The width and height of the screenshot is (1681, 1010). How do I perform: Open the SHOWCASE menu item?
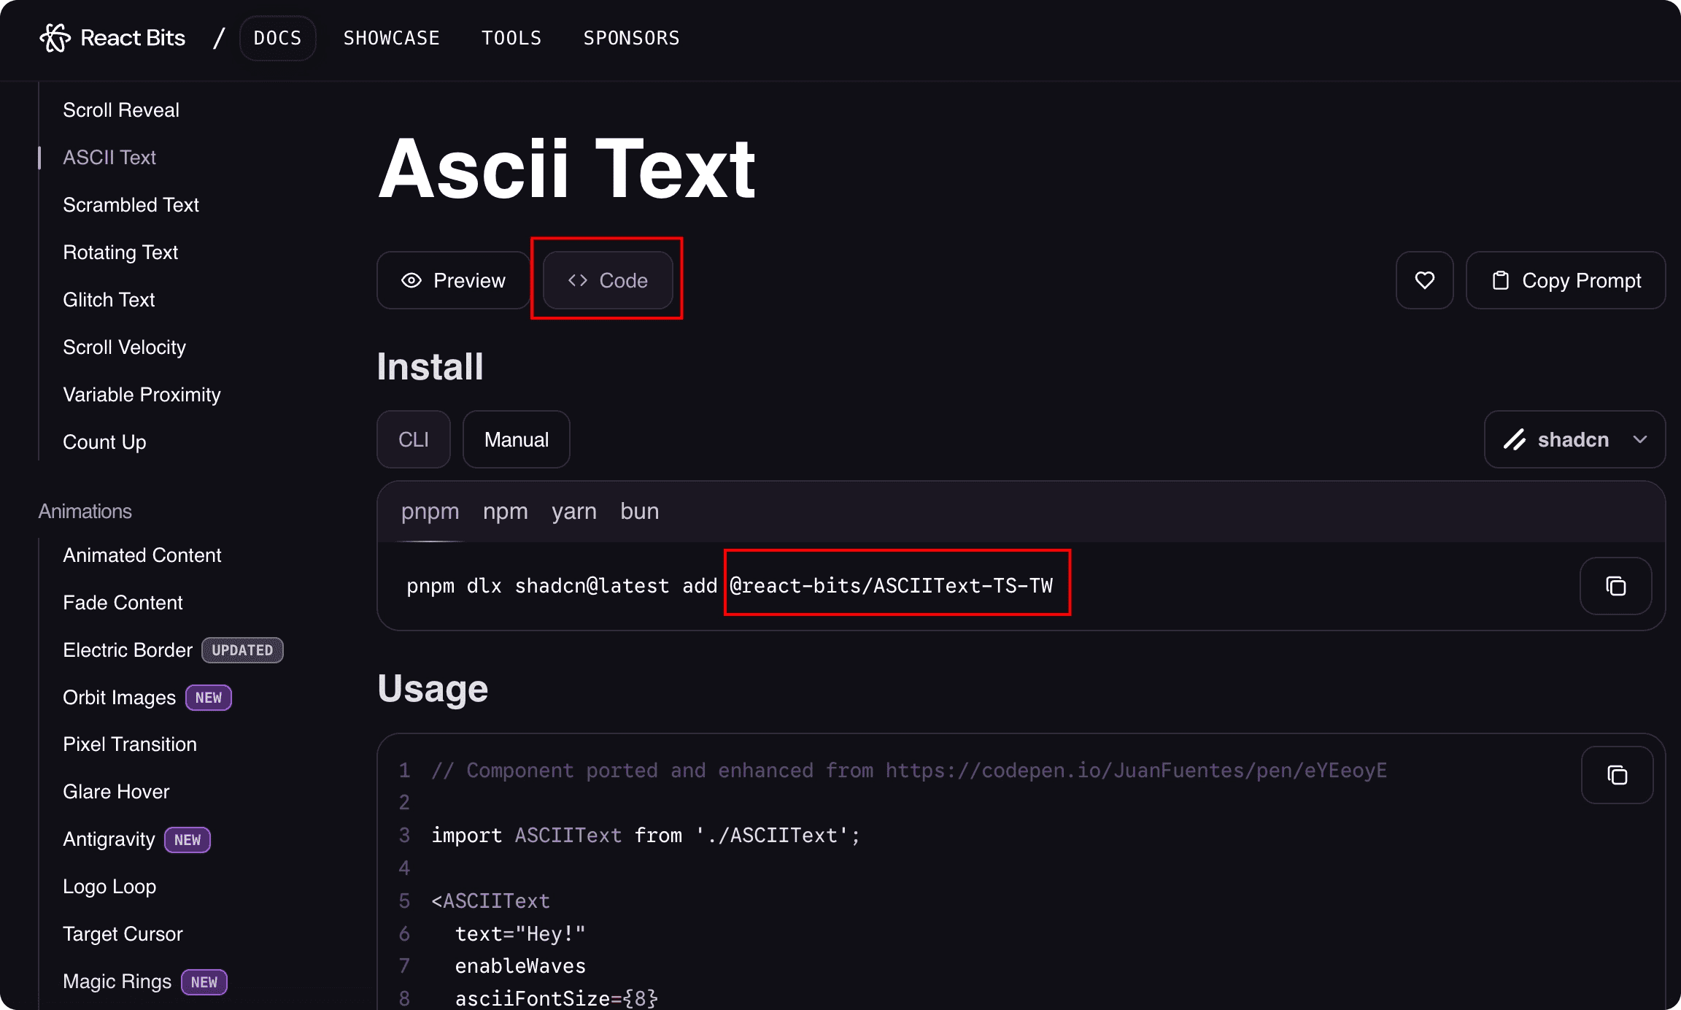coord(392,38)
